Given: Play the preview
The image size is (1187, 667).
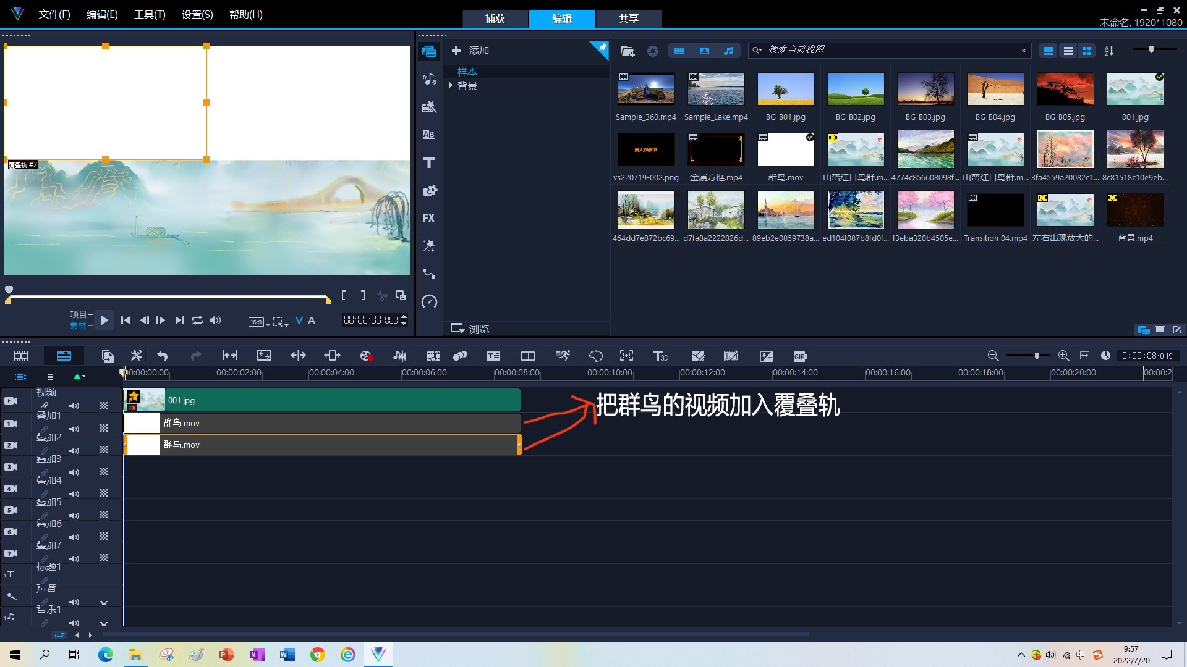Looking at the screenshot, I should [104, 320].
